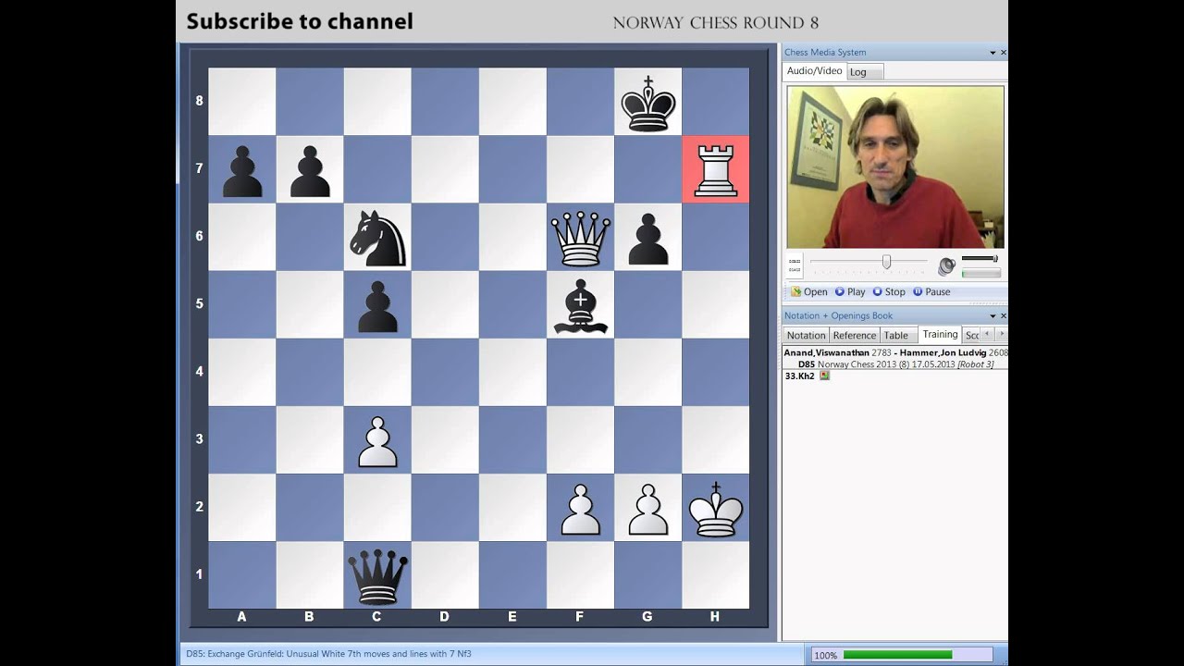Click the white pawn on g2
The width and height of the screenshot is (1184, 666).
[647, 510]
